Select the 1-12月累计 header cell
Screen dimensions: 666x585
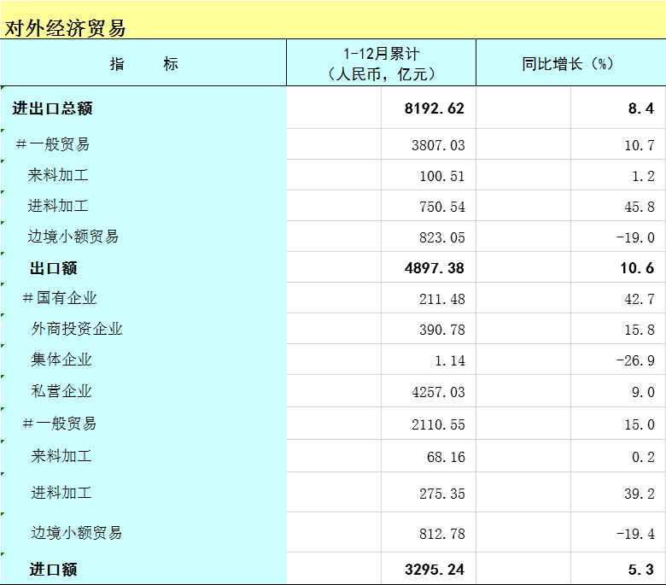click(381, 64)
